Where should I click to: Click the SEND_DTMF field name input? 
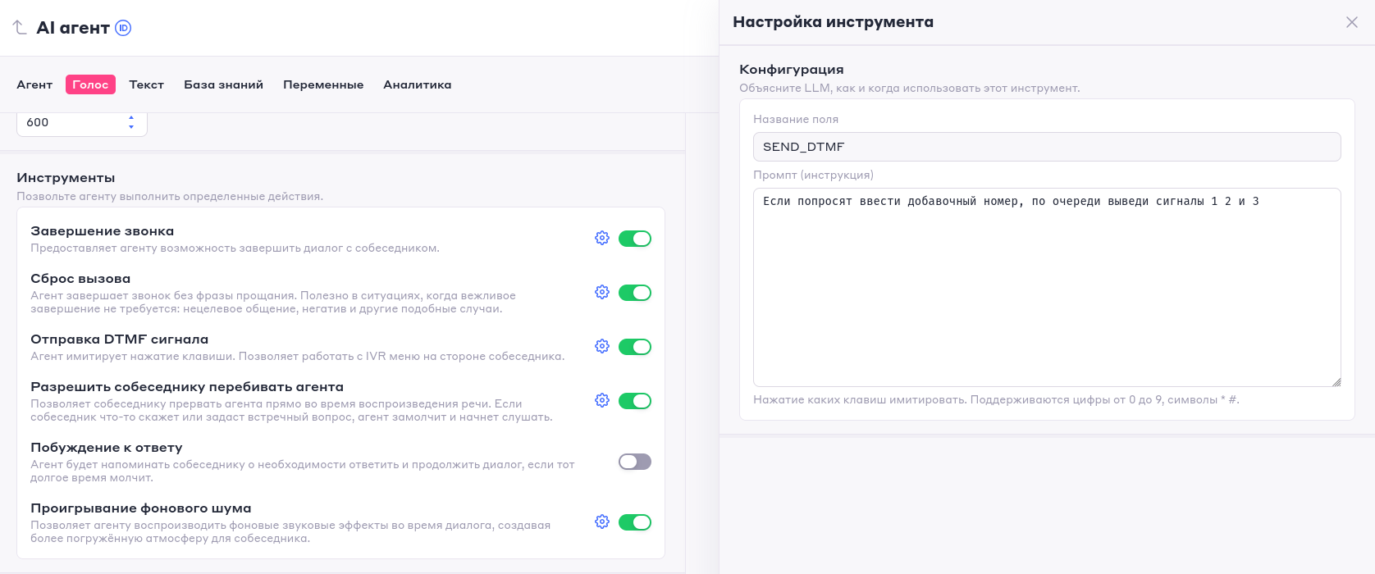(x=1047, y=147)
